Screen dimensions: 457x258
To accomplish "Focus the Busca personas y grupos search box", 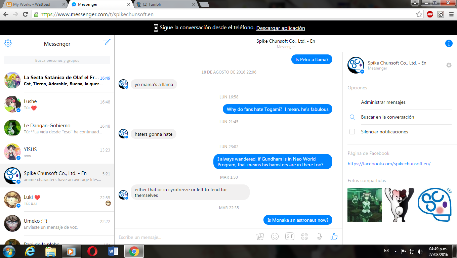I will (x=57, y=60).
